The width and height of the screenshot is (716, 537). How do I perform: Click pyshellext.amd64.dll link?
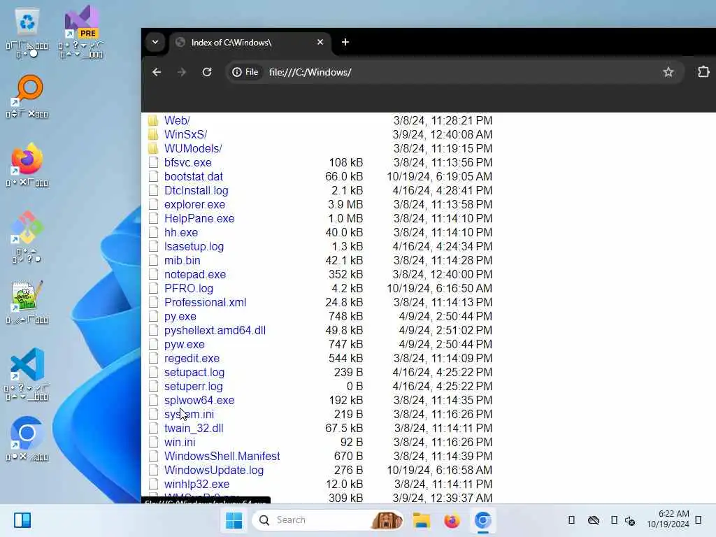click(x=215, y=330)
